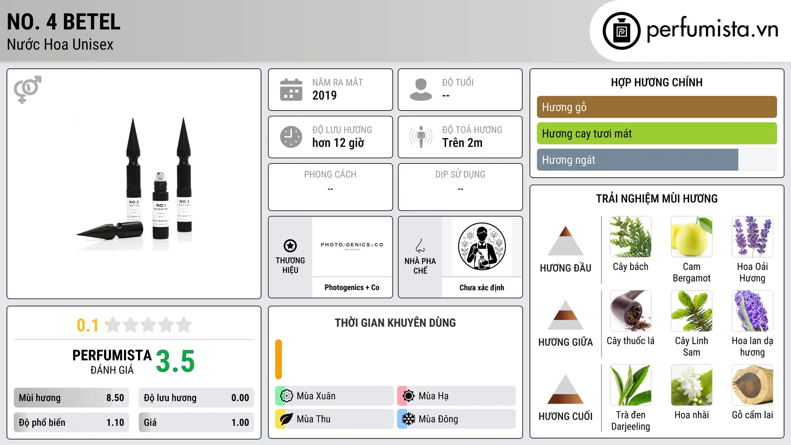Screen dimensions: 791x445
Task: Click the Hương cay tươi mát accord bar
Action: pyautogui.click(x=657, y=133)
